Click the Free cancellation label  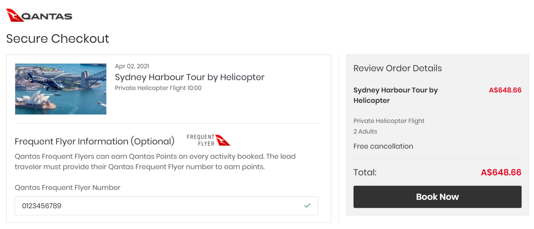(383, 146)
